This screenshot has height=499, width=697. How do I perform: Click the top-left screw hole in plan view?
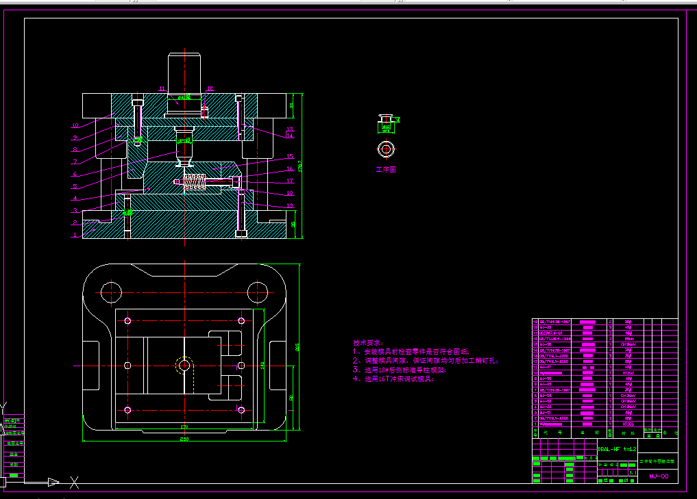click(x=127, y=320)
